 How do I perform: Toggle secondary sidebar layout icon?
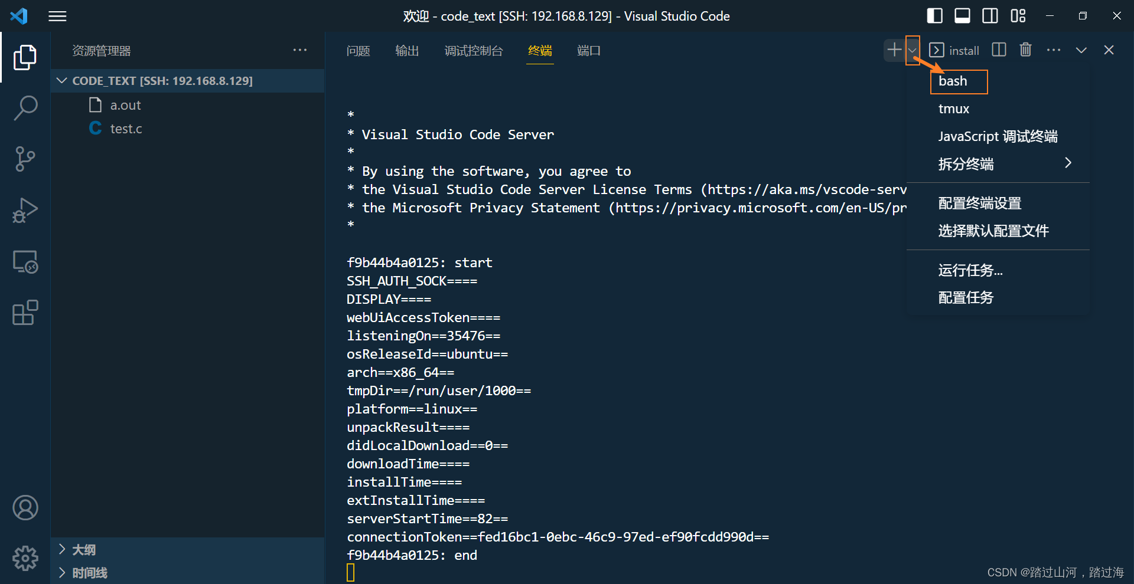pyautogui.click(x=990, y=16)
